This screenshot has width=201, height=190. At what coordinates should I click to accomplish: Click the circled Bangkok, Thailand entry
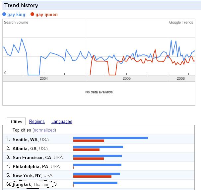tap(31, 184)
